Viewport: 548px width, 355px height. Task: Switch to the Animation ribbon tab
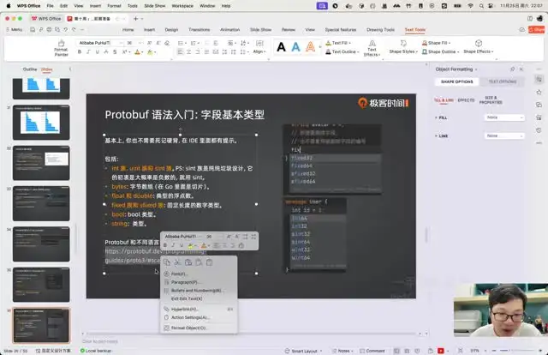(229, 29)
